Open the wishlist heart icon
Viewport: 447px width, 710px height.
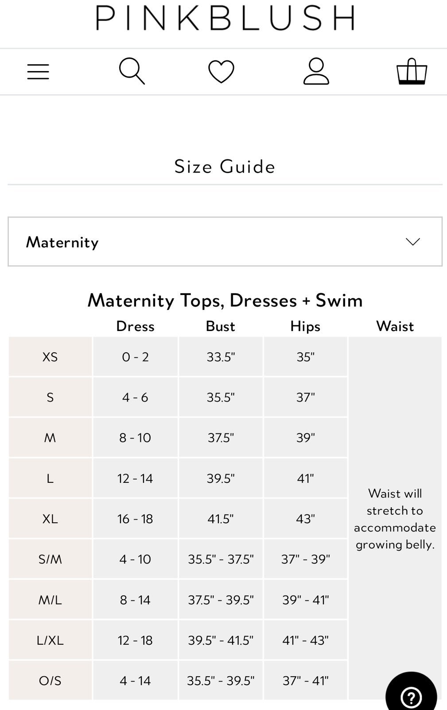221,71
